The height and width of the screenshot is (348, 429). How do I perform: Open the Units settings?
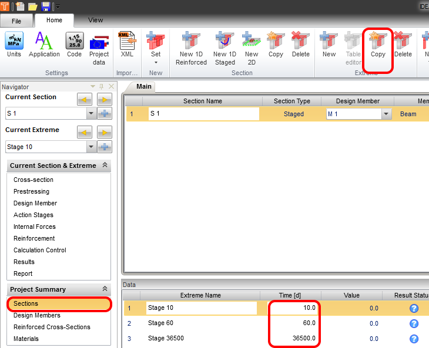pyautogui.click(x=14, y=45)
